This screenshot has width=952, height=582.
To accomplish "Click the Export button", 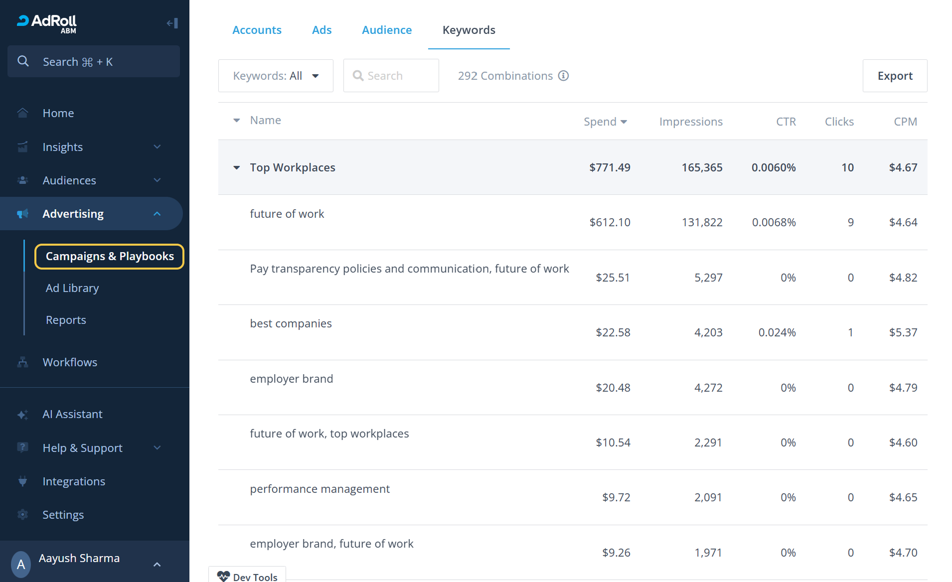I will [895, 76].
